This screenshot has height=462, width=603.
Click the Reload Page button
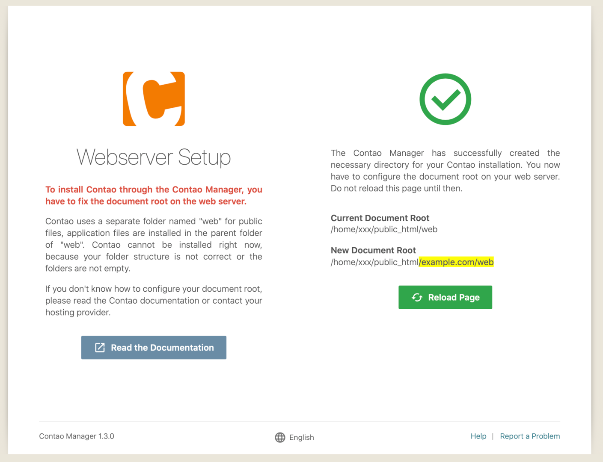(445, 297)
